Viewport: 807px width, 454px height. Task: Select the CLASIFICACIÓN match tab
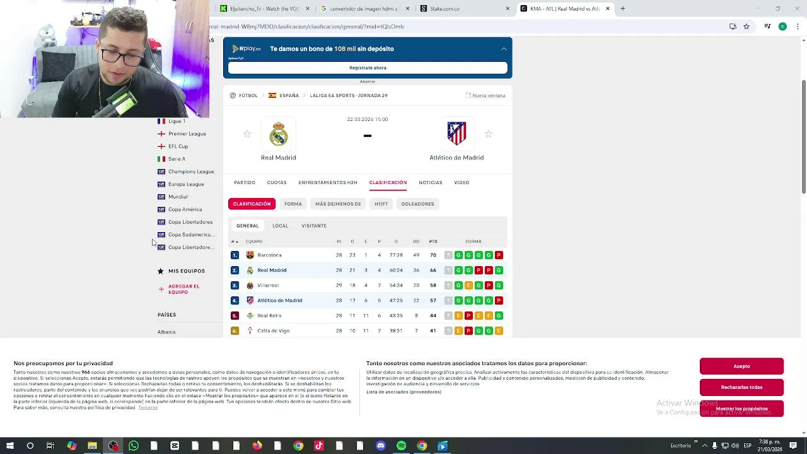388,182
